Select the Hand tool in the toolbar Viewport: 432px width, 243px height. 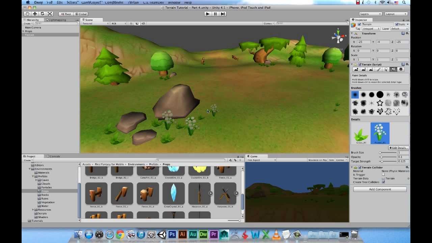27,14
